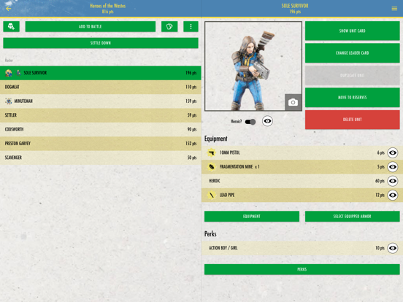Select Dogmeat in the roster

101,87
